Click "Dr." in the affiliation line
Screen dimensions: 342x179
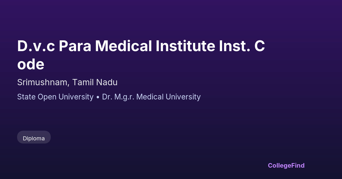[107, 97]
